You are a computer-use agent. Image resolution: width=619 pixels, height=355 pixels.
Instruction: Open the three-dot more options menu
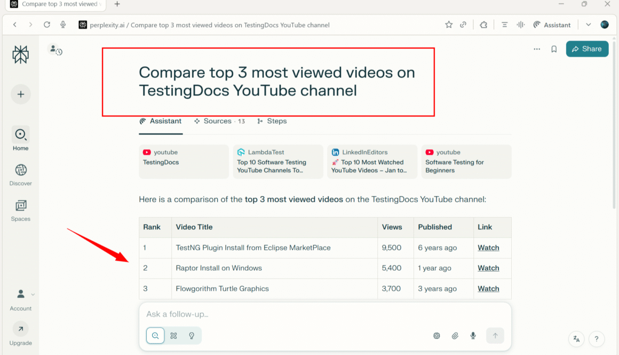click(537, 49)
